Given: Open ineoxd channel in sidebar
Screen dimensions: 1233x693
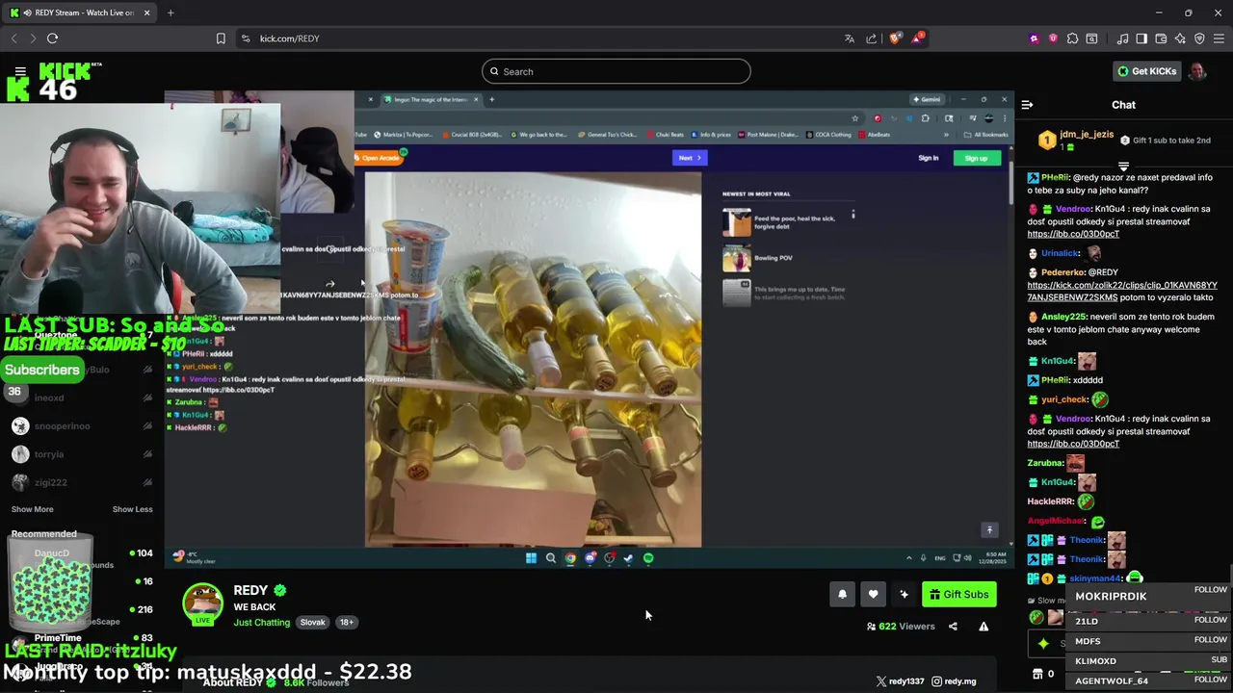Looking at the screenshot, I should [x=49, y=398].
